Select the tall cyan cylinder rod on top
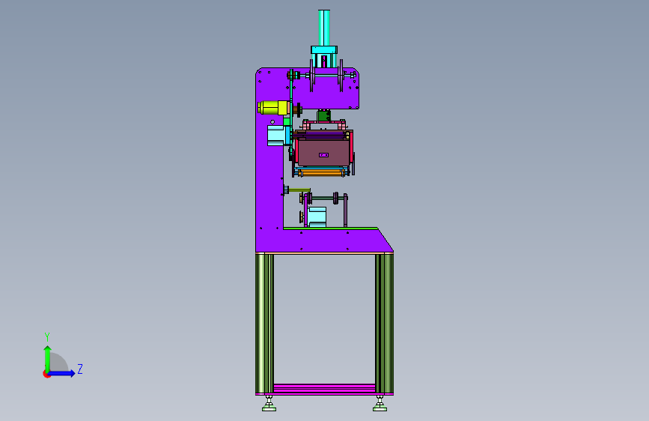Image resolution: width=649 pixels, height=421 pixels. coord(324,28)
